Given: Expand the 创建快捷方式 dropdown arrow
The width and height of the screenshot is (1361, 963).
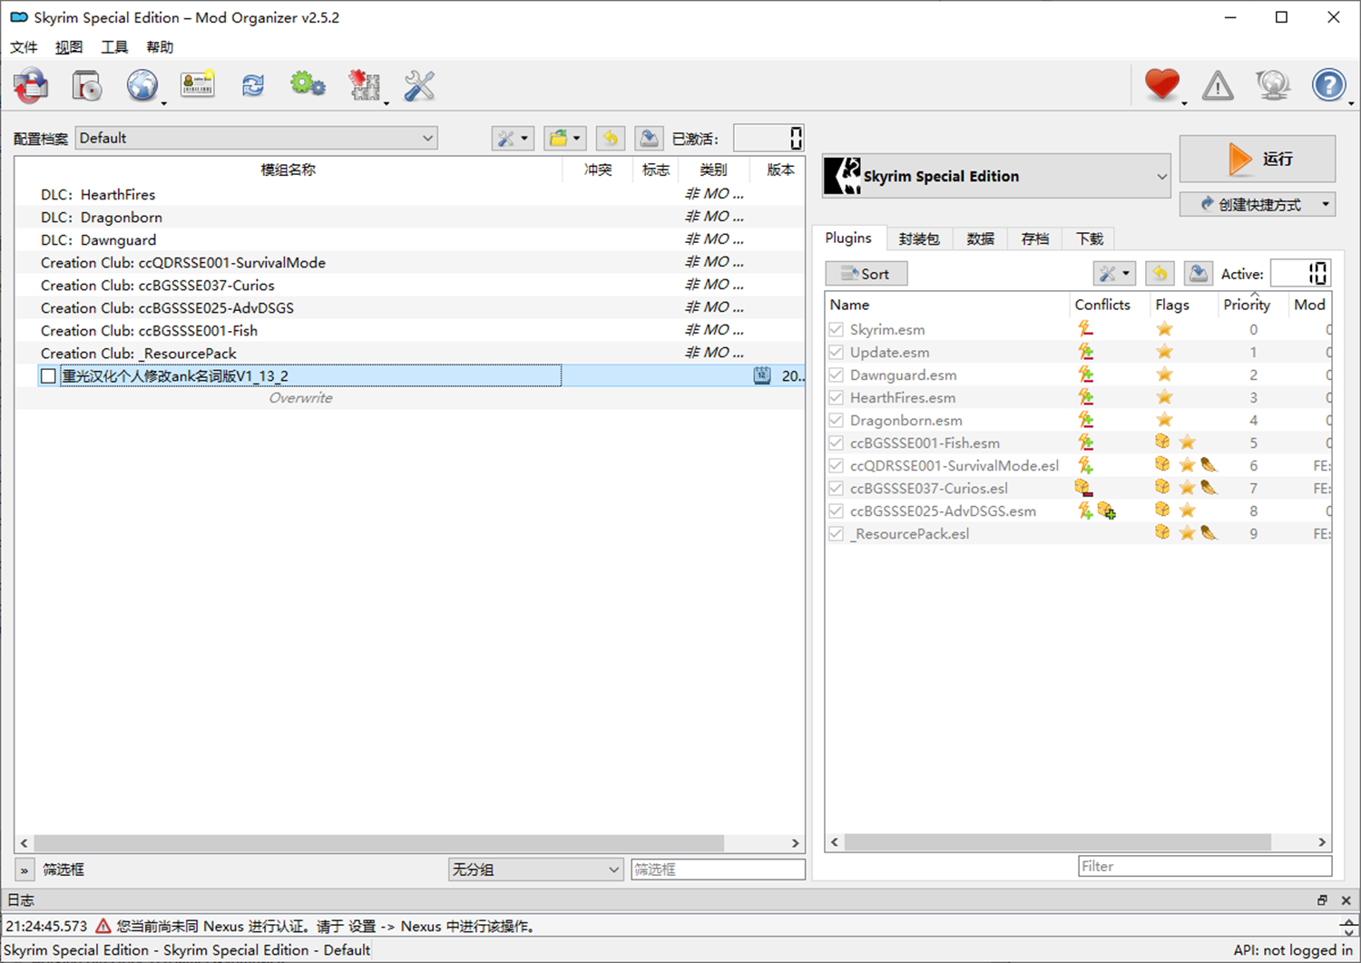Looking at the screenshot, I should (1326, 204).
